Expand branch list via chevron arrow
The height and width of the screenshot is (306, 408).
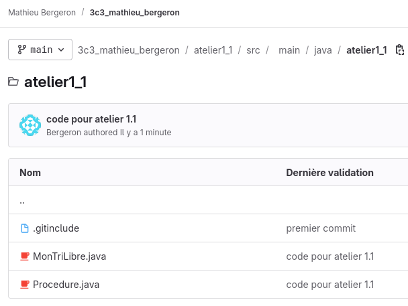tap(61, 50)
